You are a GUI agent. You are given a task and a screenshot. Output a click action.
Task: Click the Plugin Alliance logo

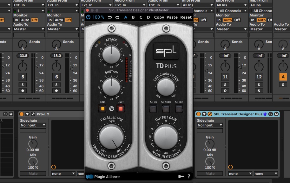point(103,177)
